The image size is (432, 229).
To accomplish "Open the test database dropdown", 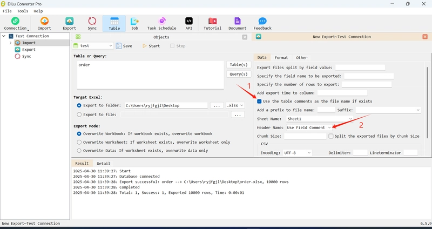I will tap(93, 46).
